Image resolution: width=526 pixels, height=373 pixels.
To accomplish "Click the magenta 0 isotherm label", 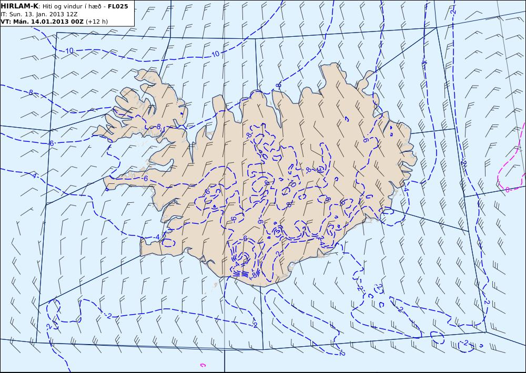I will click(507, 190).
